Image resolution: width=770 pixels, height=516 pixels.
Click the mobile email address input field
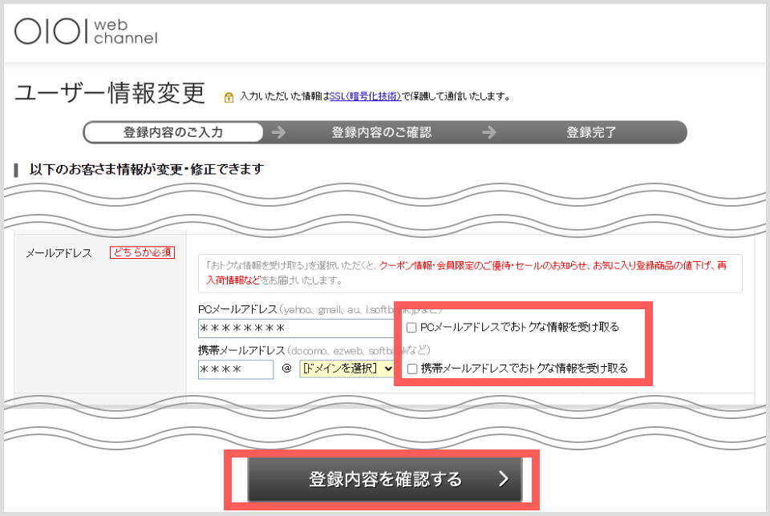coord(235,369)
